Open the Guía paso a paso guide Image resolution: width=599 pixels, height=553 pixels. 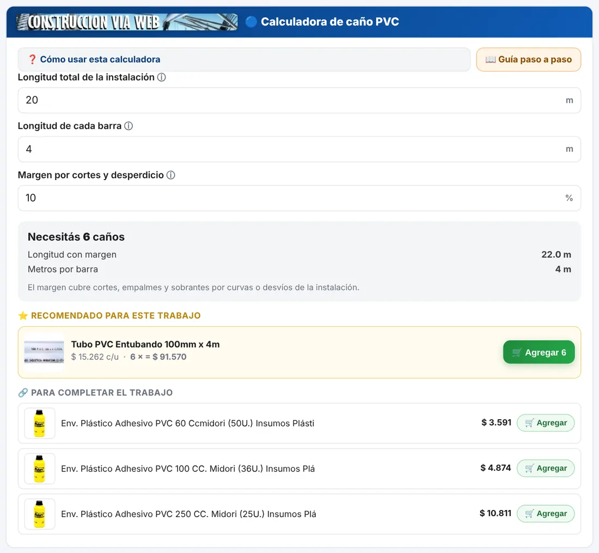(x=529, y=59)
